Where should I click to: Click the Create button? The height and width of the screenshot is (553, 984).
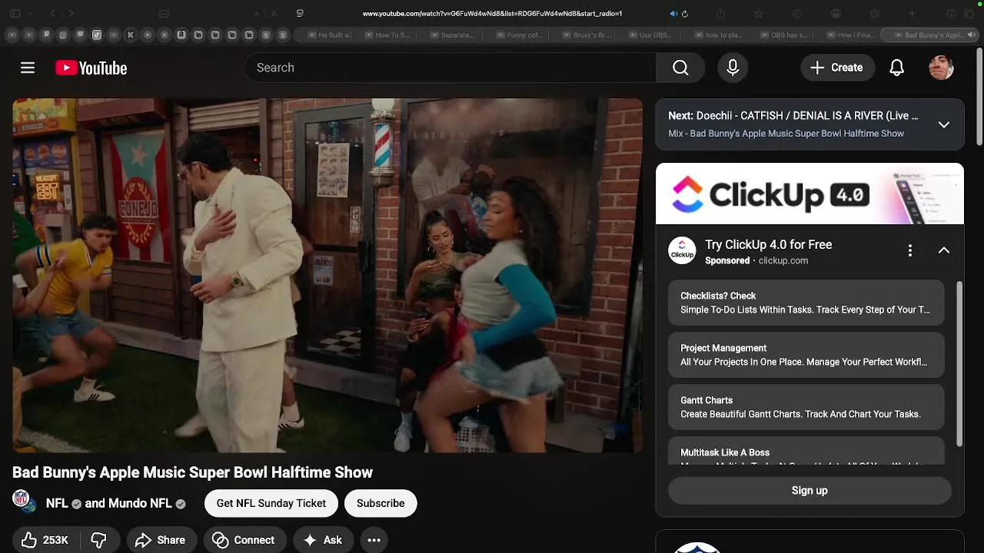[837, 68]
